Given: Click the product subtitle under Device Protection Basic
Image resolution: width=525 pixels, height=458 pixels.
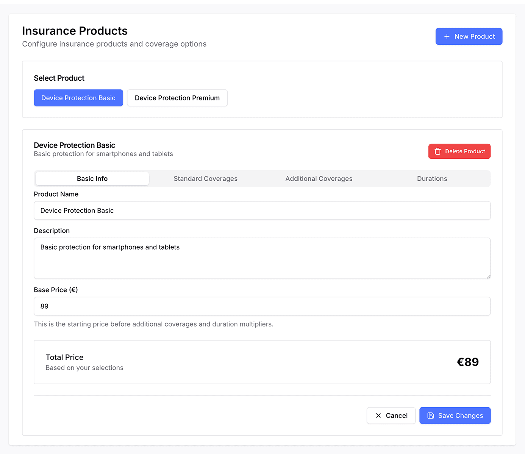Looking at the screenshot, I should pyautogui.click(x=103, y=154).
